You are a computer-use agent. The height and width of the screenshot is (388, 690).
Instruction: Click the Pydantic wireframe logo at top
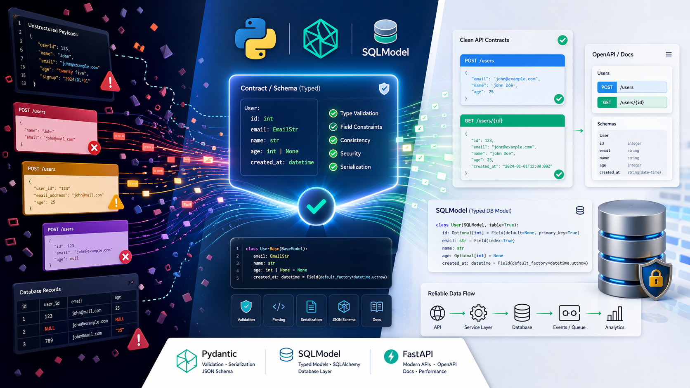coord(321,38)
